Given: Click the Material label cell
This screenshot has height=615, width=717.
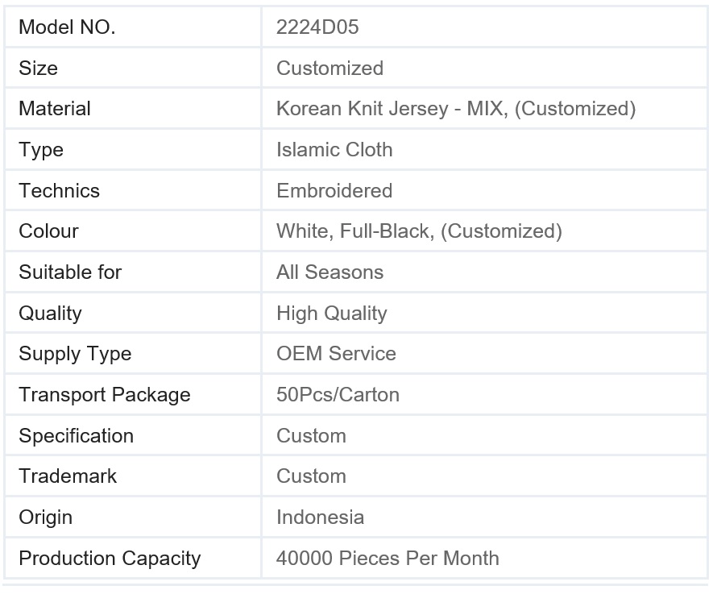Looking at the screenshot, I should click(x=133, y=109).
